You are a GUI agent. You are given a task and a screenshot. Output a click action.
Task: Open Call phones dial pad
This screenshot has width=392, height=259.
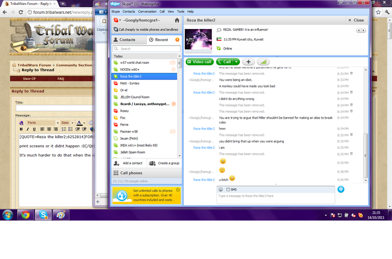click(147, 173)
